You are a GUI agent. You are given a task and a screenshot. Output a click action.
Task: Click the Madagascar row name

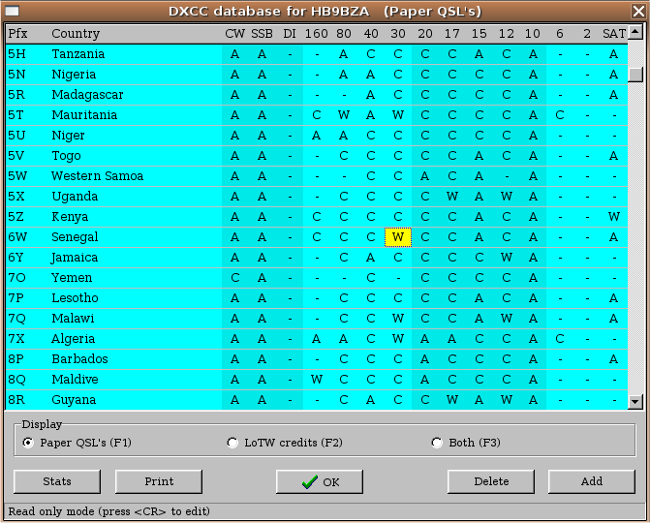tap(87, 95)
